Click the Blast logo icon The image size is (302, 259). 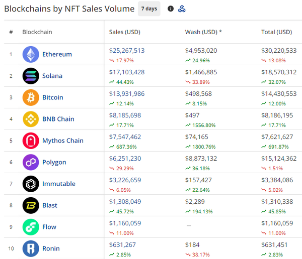pyautogui.click(x=31, y=205)
